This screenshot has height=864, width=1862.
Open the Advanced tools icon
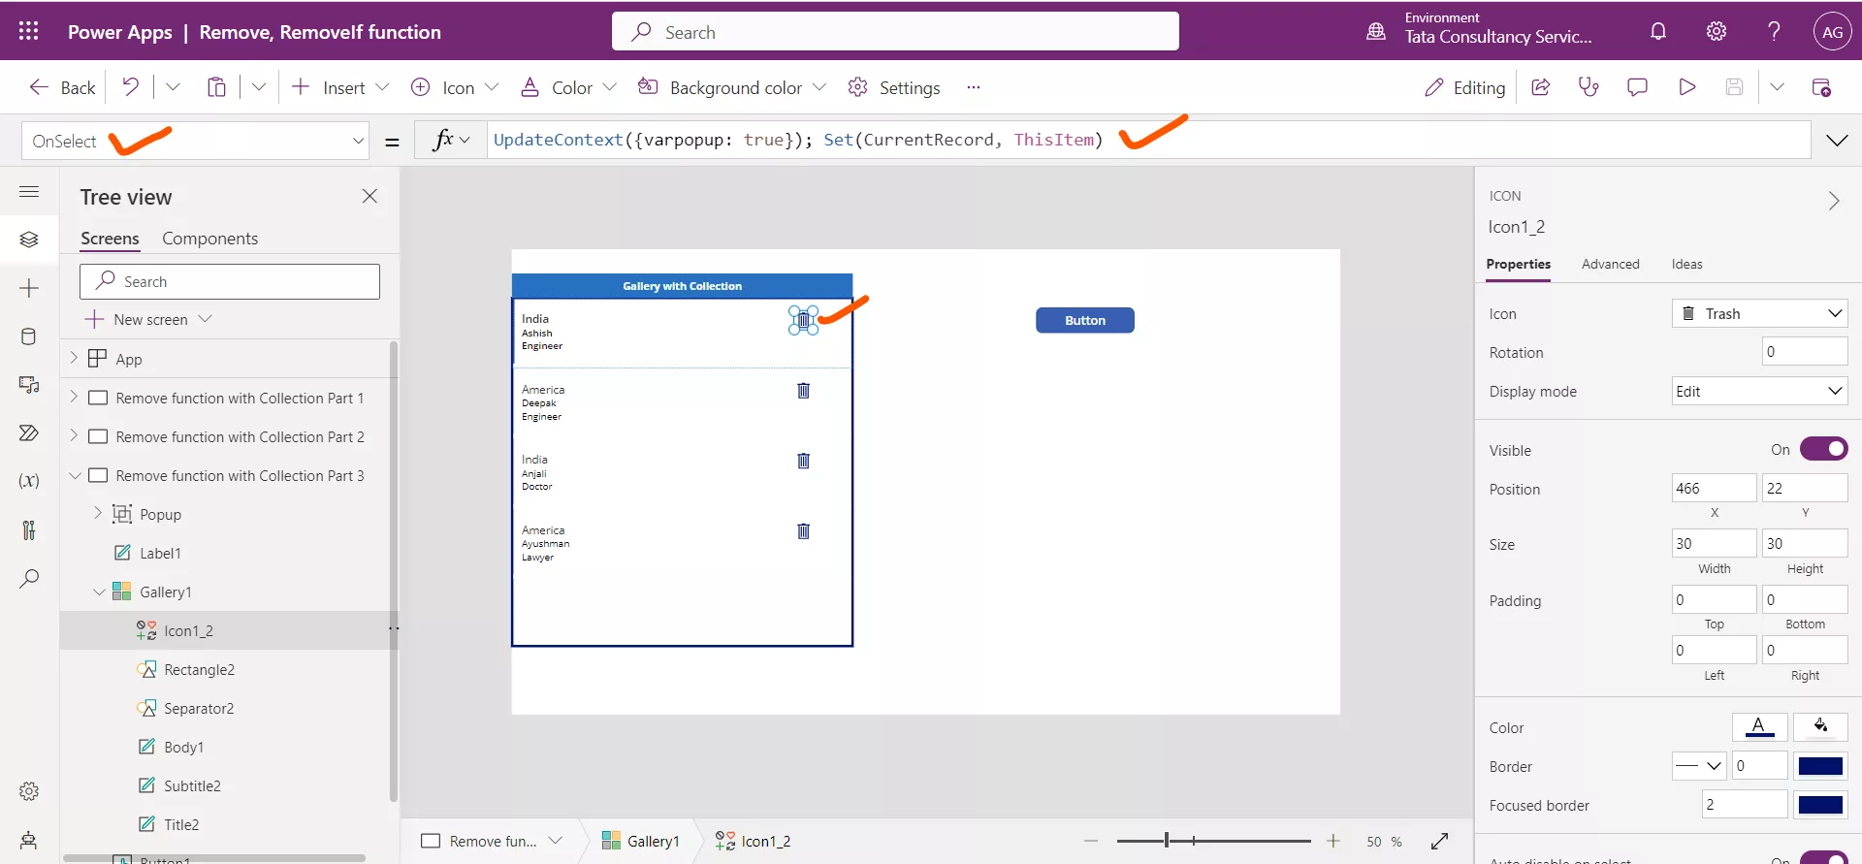29,529
